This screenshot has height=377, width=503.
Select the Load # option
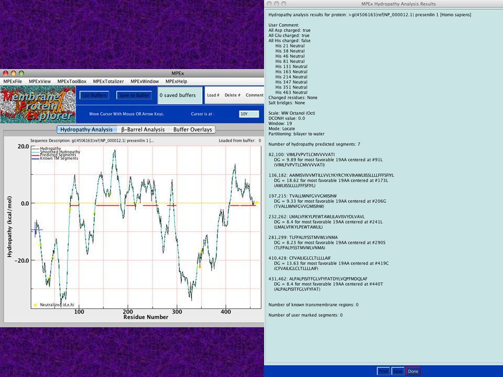pyautogui.click(x=213, y=95)
